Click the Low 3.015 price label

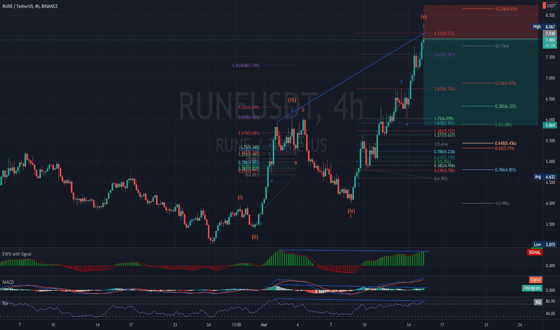coord(544,244)
